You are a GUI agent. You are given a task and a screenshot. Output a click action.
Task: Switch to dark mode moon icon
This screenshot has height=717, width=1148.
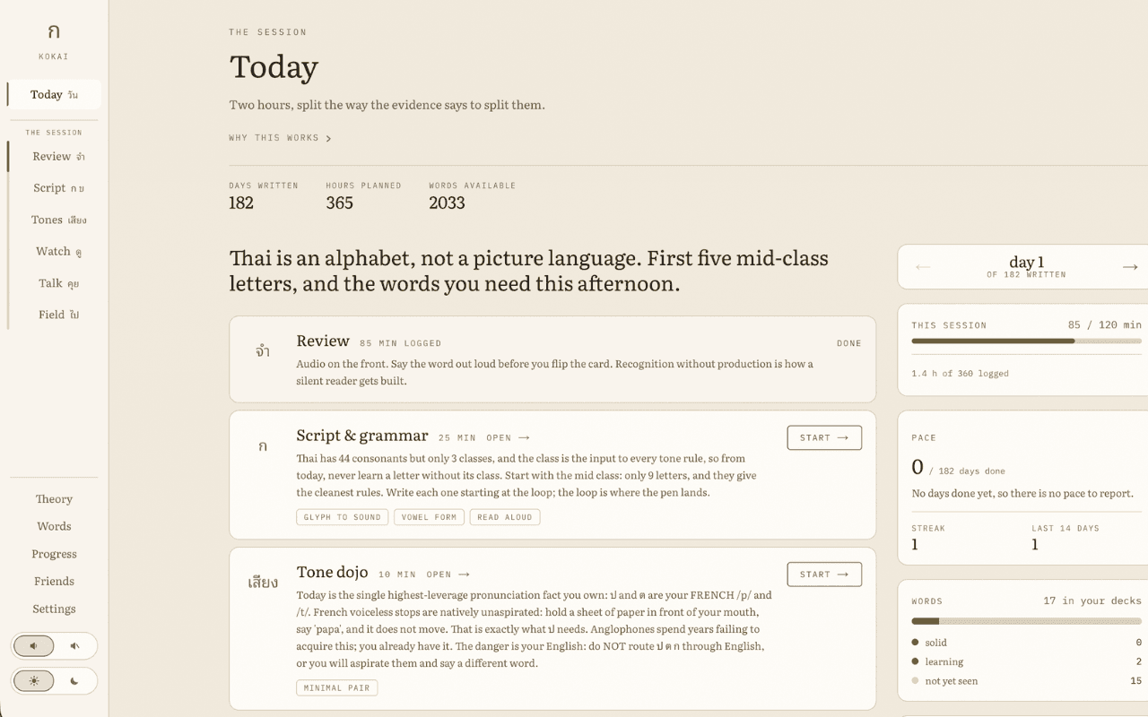[x=74, y=681]
